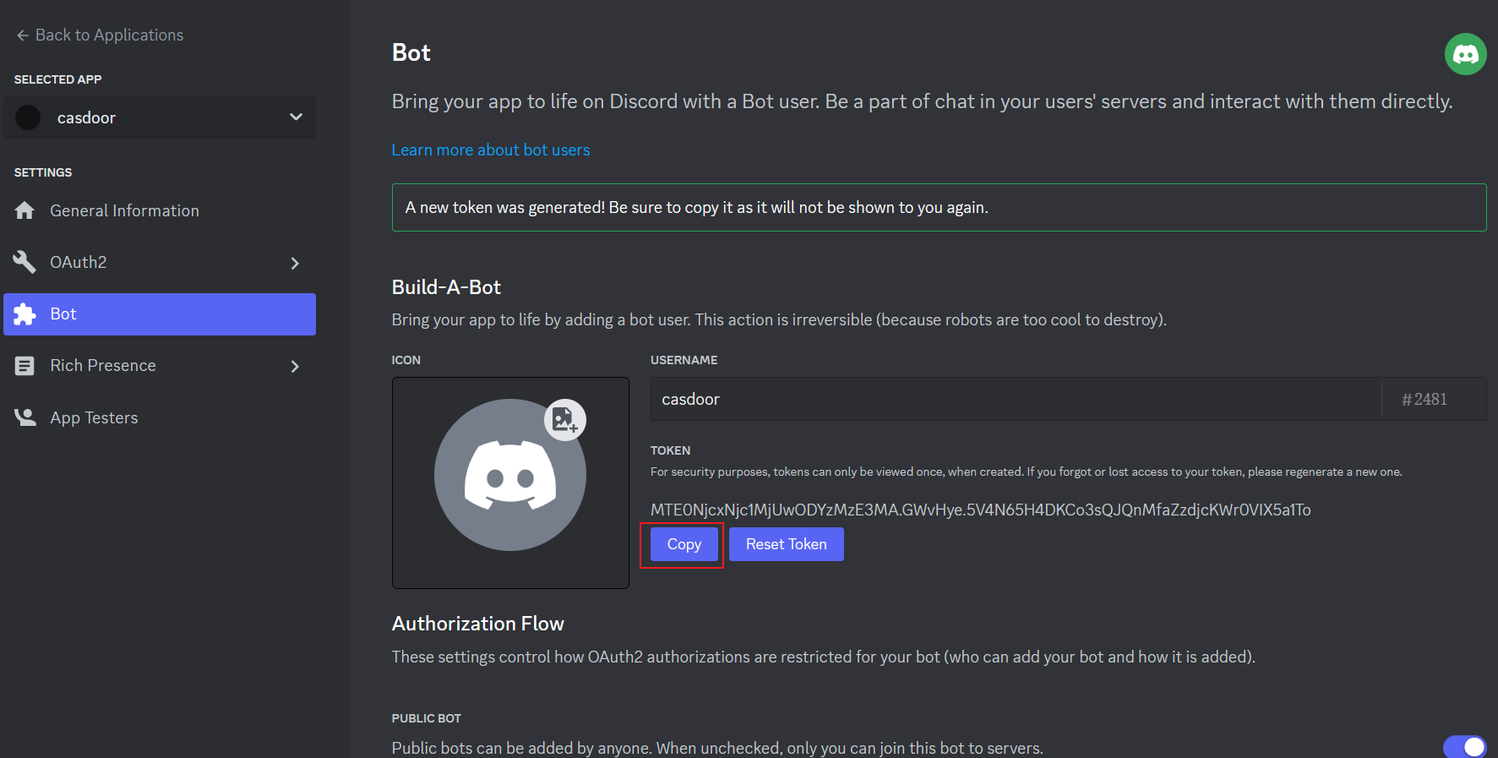Click the image upload icon on bot avatar
Screen dimensions: 1498x758
[x=564, y=420]
